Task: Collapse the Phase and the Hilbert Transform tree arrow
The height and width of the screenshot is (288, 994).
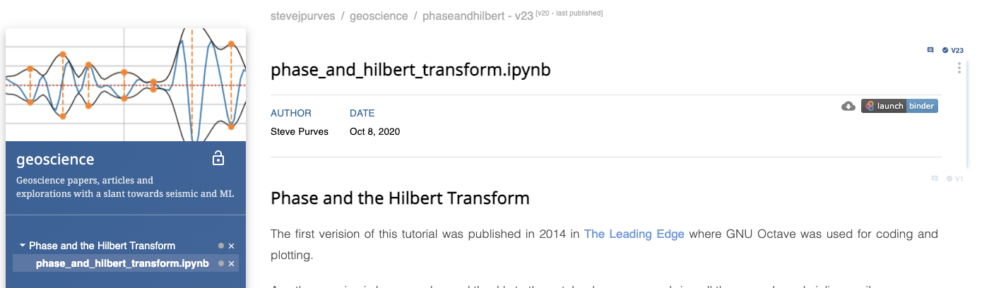Action: coord(23,246)
